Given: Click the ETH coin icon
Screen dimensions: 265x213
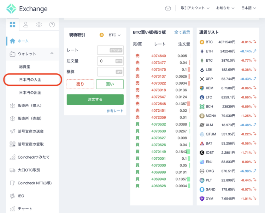Looking at the screenshot, I should [202, 51].
